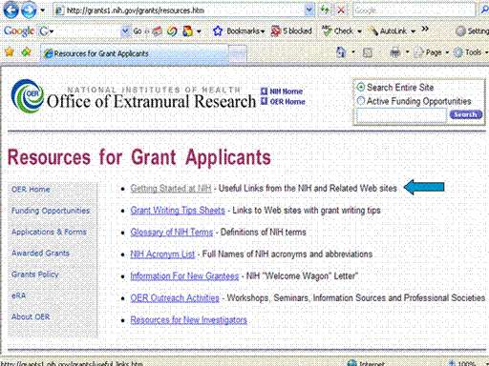Viewport: 489px width, 366px height.
Task: Click the Google toolbar Bookmarks star
Action: [x=218, y=31]
